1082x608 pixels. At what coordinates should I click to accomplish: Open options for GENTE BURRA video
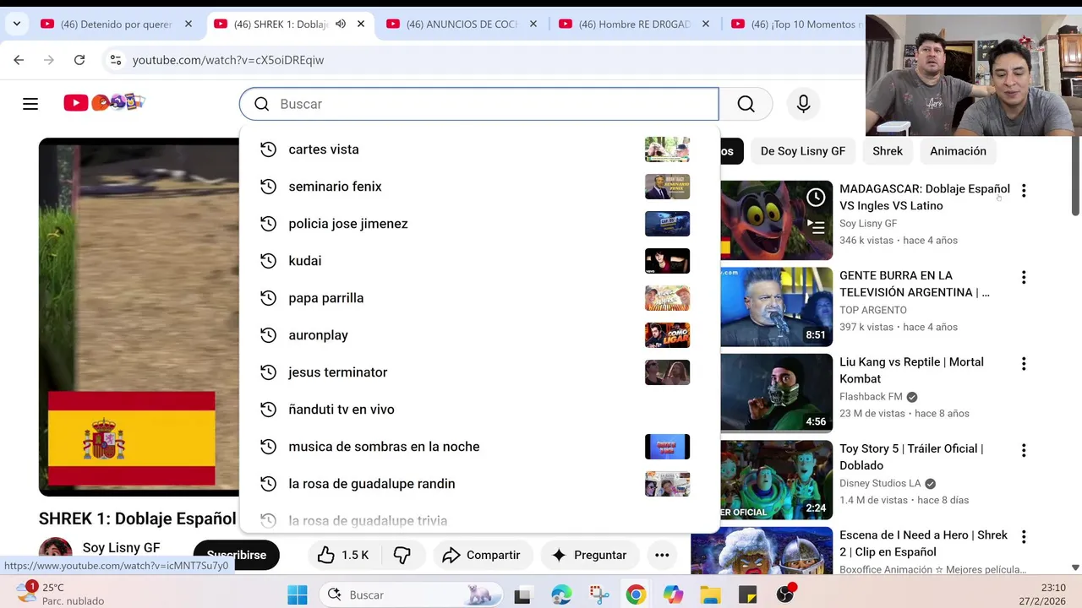click(x=1024, y=277)
